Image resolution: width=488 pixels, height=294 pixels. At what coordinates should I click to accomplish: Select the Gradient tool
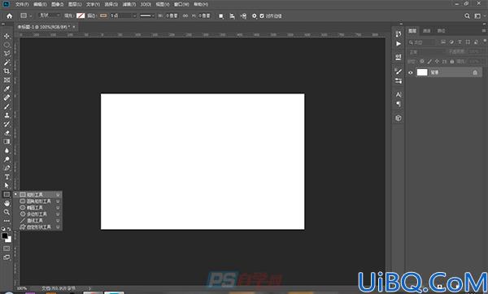coord(7,141)
